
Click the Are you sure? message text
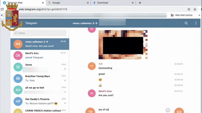106,95
